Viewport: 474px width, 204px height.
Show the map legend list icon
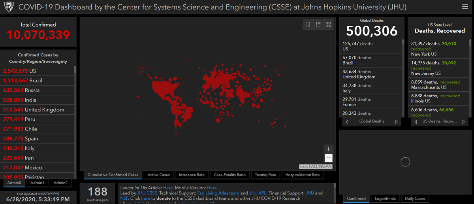pos(318,25)
